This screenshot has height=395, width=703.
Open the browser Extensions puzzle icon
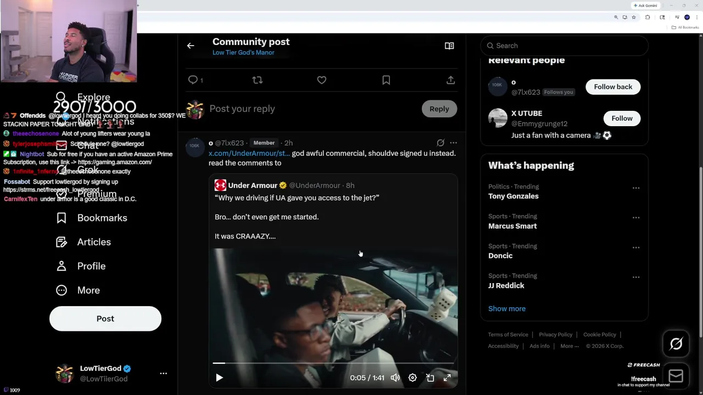point(648,18)
